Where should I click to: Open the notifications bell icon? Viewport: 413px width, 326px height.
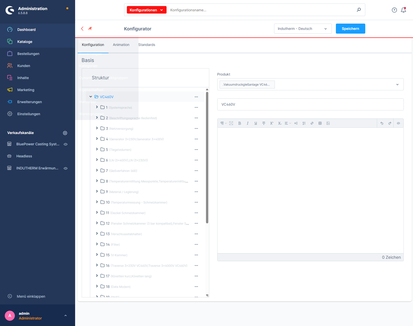click(x=403, y=10)
